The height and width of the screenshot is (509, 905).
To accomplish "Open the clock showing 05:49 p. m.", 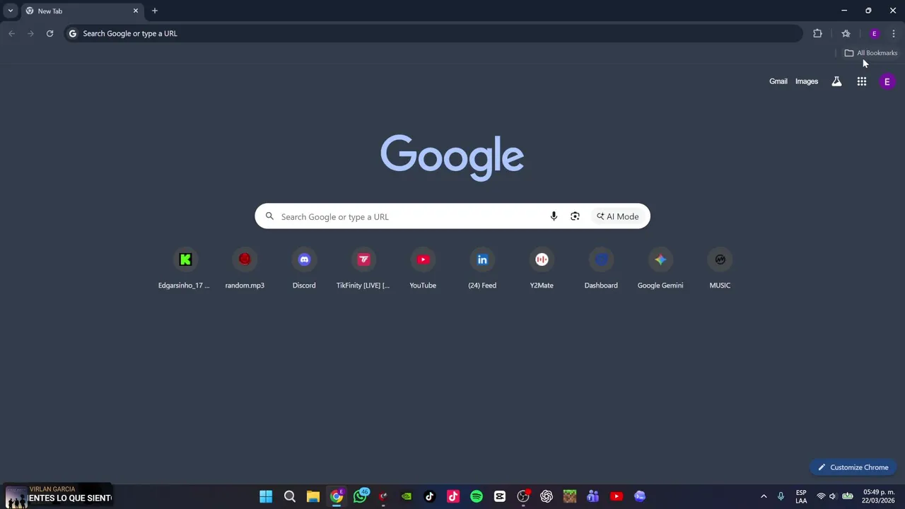I will 878,496.
